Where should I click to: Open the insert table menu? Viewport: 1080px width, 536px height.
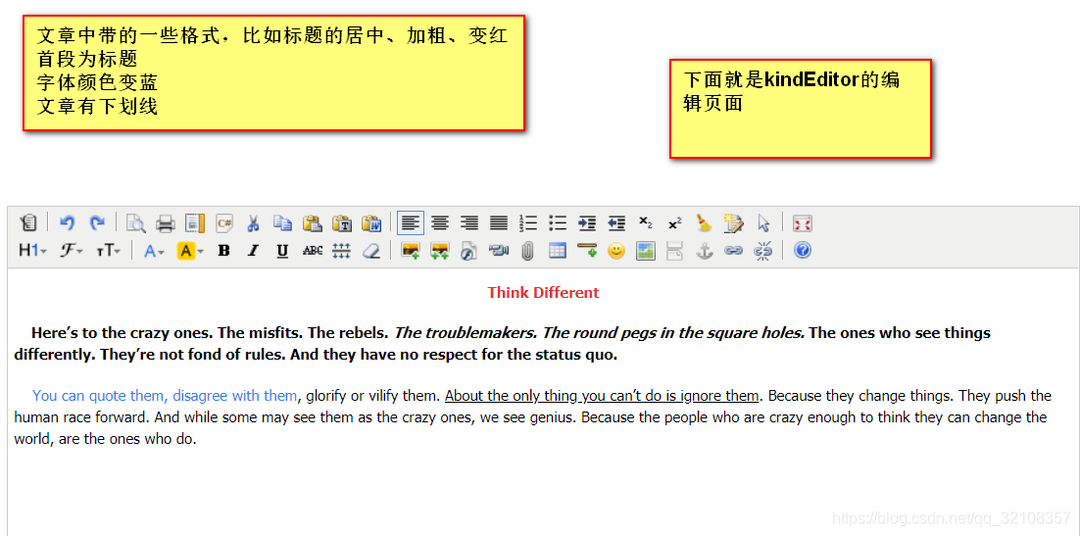coord(558,251)
